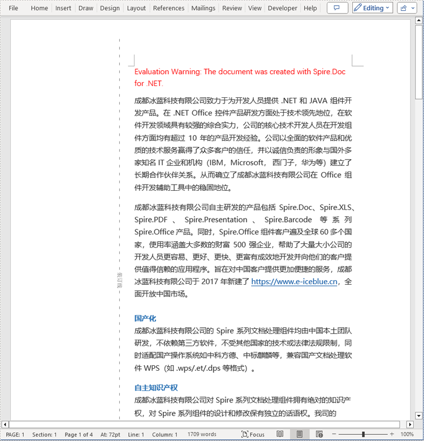Viewport: 424px width, 441px height.
Task: Click the 1709 words count
Action: pyautogui.click(x=202, y=434)
